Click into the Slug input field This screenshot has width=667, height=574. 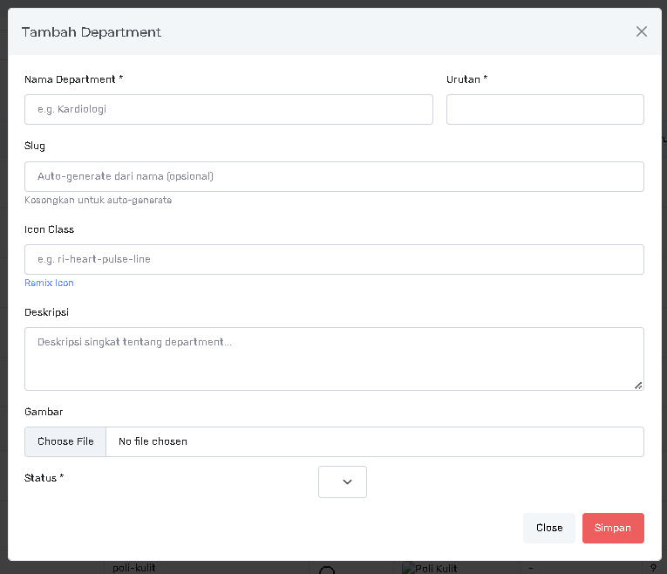point(334,176)
